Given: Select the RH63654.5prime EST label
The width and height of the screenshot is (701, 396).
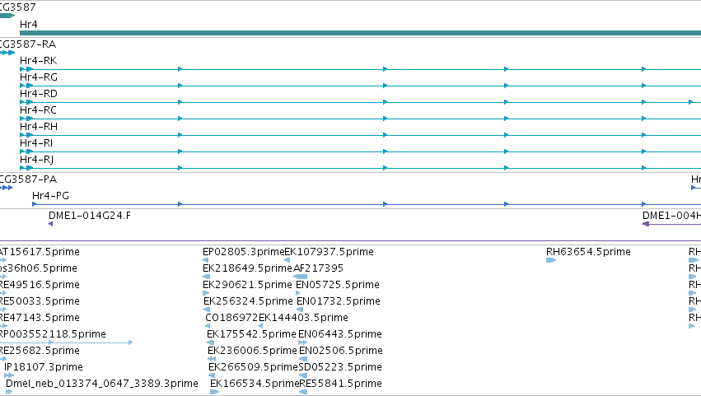Looking at the screenshot, I should (588, 252).
